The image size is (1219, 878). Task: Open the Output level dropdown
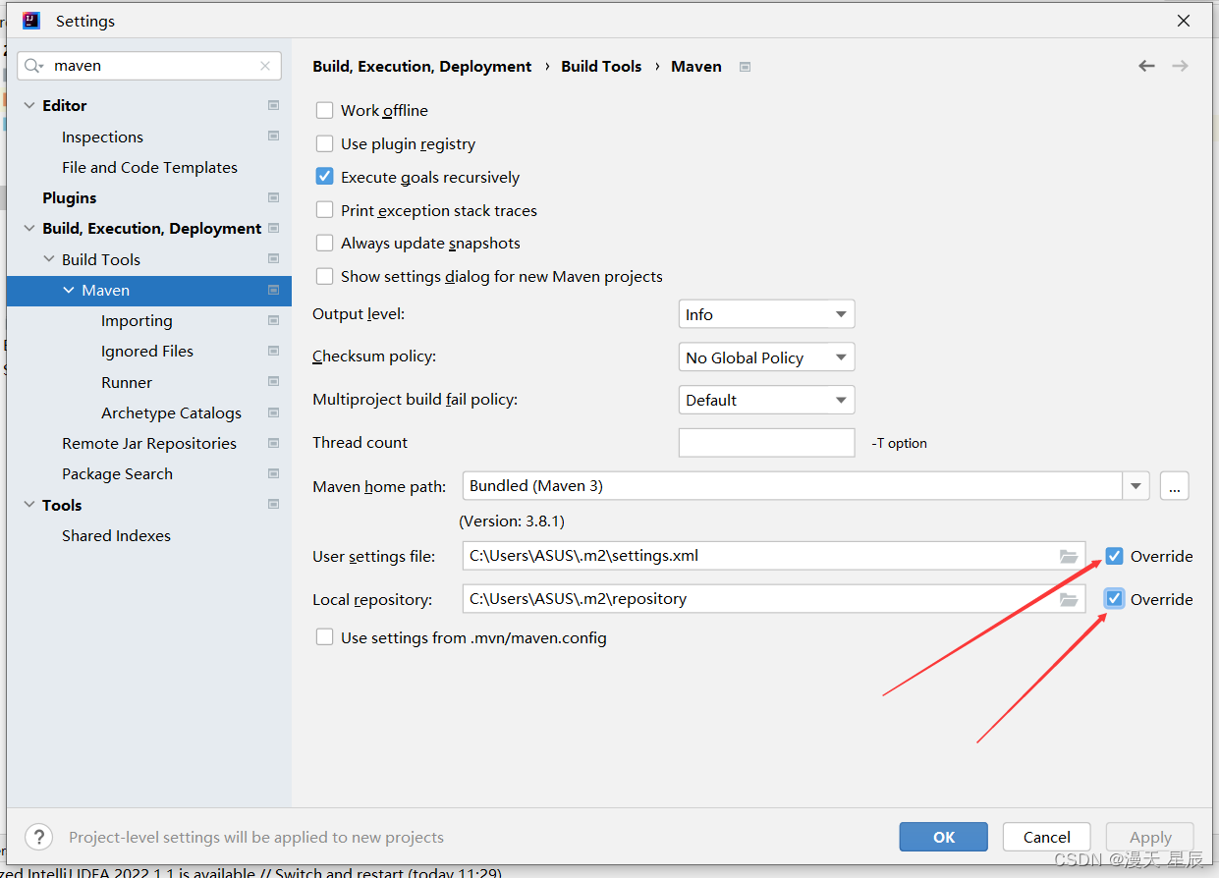pyautogui.click(x=766, y=314)
